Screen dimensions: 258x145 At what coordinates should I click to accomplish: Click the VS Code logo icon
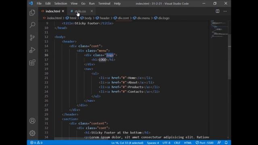(31, 4)
